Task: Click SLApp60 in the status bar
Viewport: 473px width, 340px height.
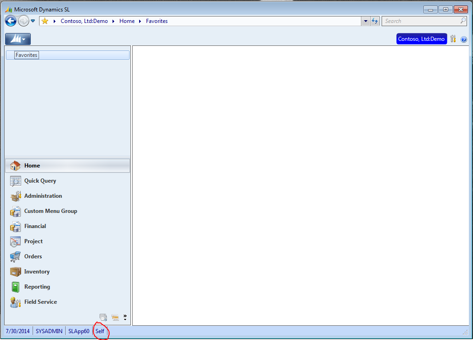Action: [x=79, y=331]
